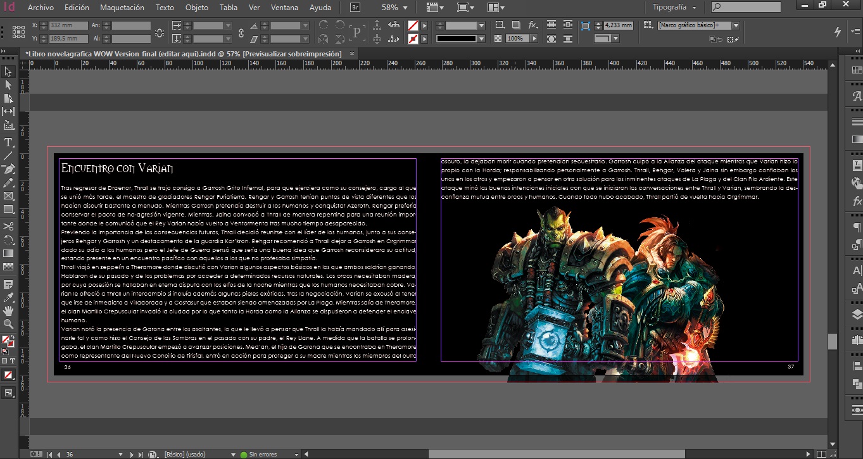The image size is (863, 459).
Task: Toggle formatting affects text button
Action: pyautogui.click(x=13, y=361)
